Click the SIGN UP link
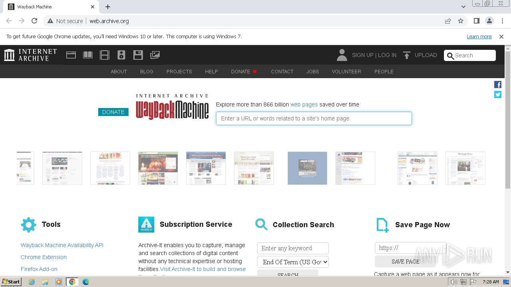511x287 pixels. click(362, 55)
